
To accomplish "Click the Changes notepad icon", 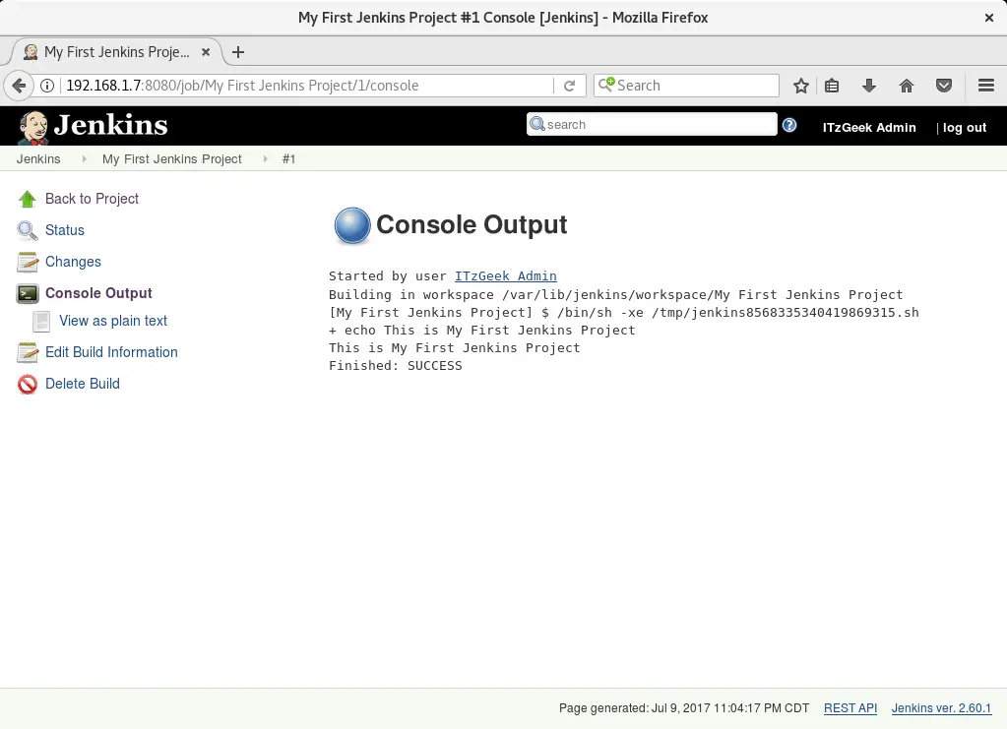I will (27, 262).
